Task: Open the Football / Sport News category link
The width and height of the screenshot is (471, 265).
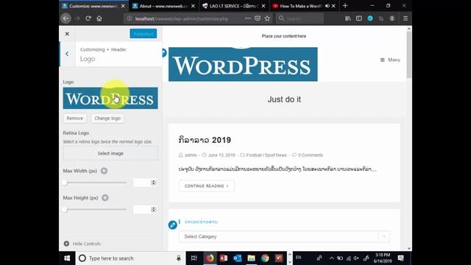Action: click(266, 155)
